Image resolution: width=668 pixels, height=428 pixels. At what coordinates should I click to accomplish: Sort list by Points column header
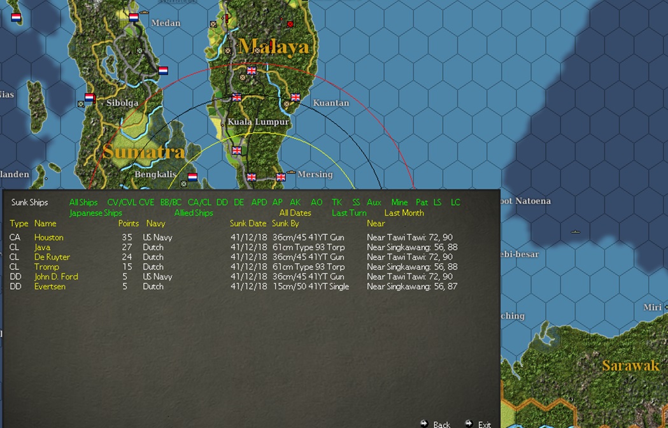[129, 224]
